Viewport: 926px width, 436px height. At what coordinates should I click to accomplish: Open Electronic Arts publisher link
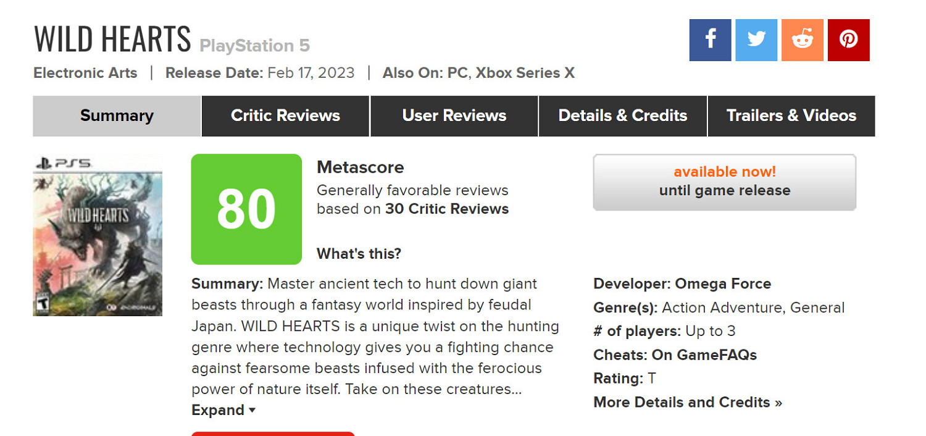click(85, 73)
